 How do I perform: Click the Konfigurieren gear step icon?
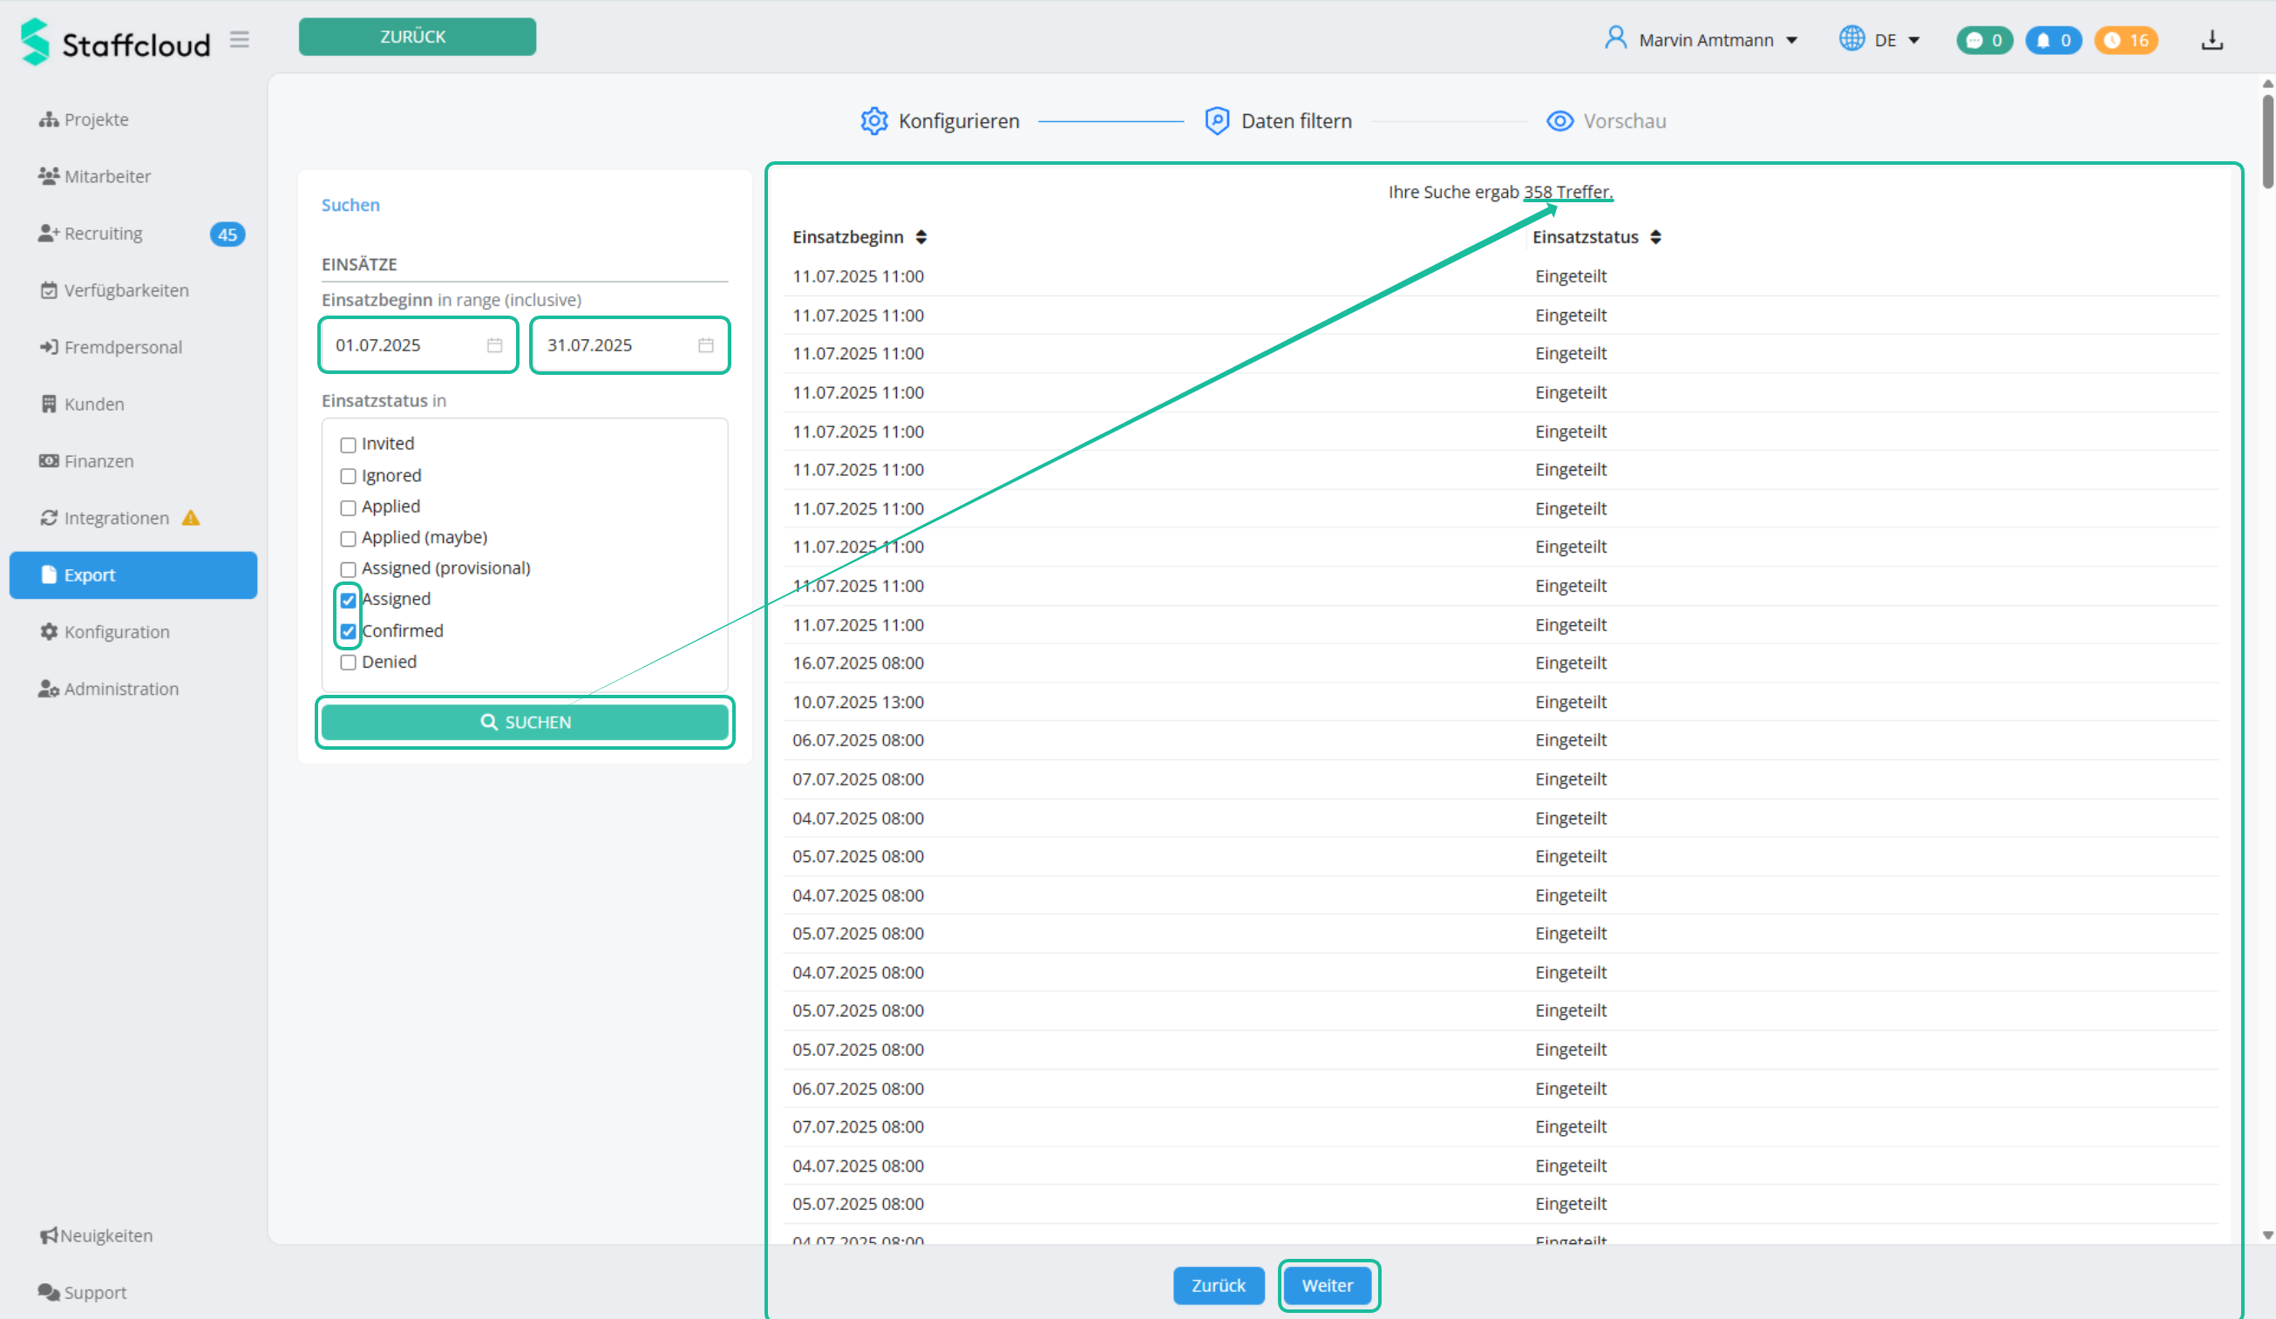(x=873, y=121)
